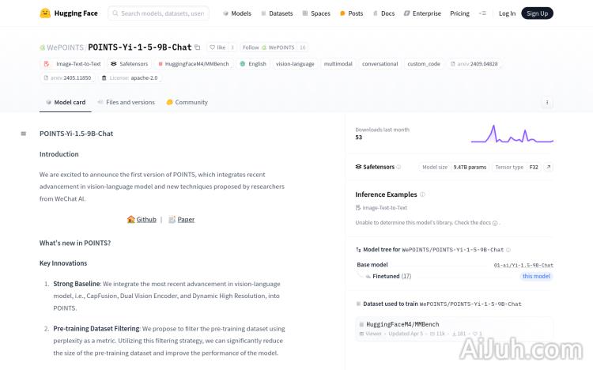Toggle the table of contents icon
The width and height of the screenshot is (593, 370).
(24, 134)
